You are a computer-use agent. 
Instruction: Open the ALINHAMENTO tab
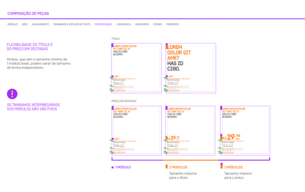click(x=40, y=24)
